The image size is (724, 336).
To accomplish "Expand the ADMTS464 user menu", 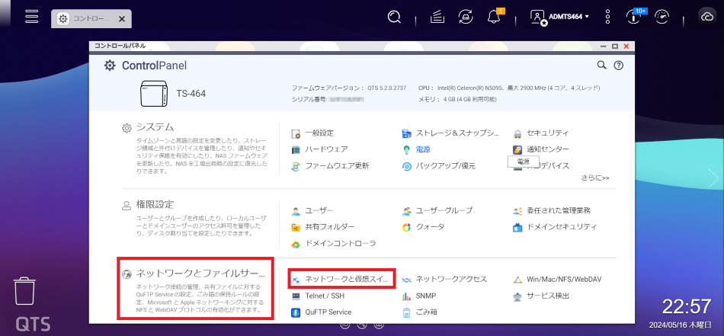I will (559, 17).
